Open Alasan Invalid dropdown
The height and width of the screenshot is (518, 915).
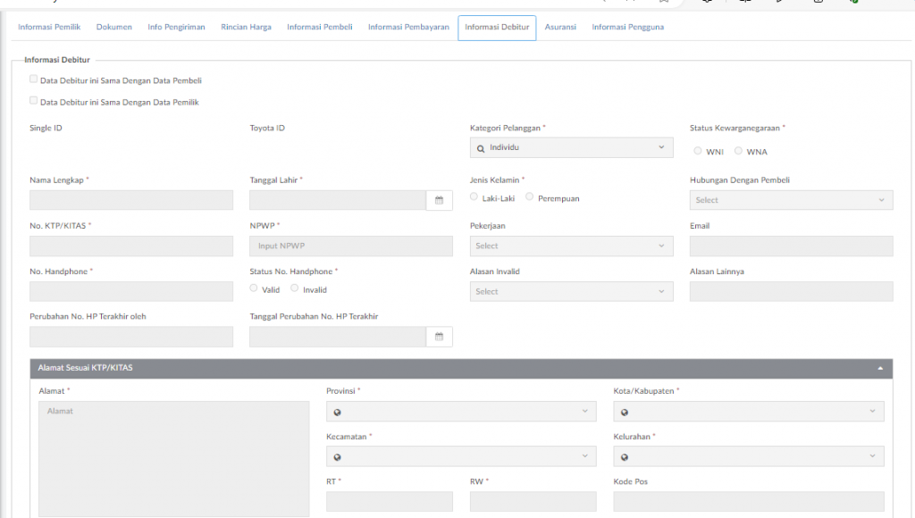pos(571,292)
